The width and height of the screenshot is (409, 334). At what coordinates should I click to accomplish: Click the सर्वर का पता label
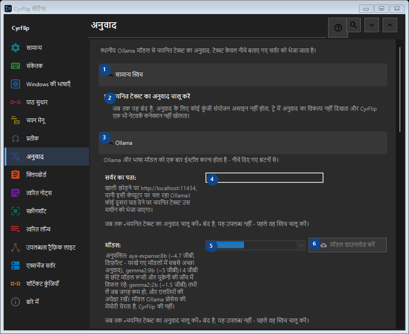click(x=120, y=178)
